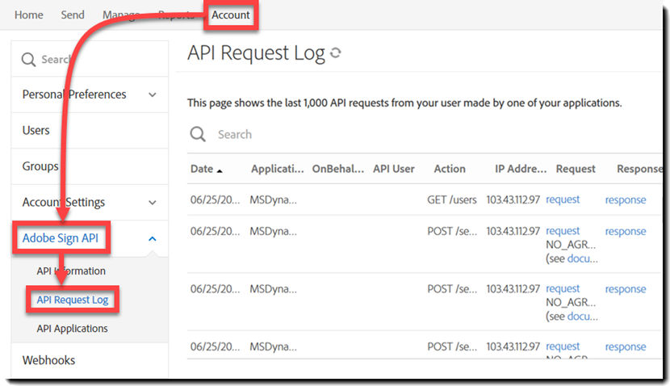Go to the Home tab
670x386 pixels.
pos(29,15)
